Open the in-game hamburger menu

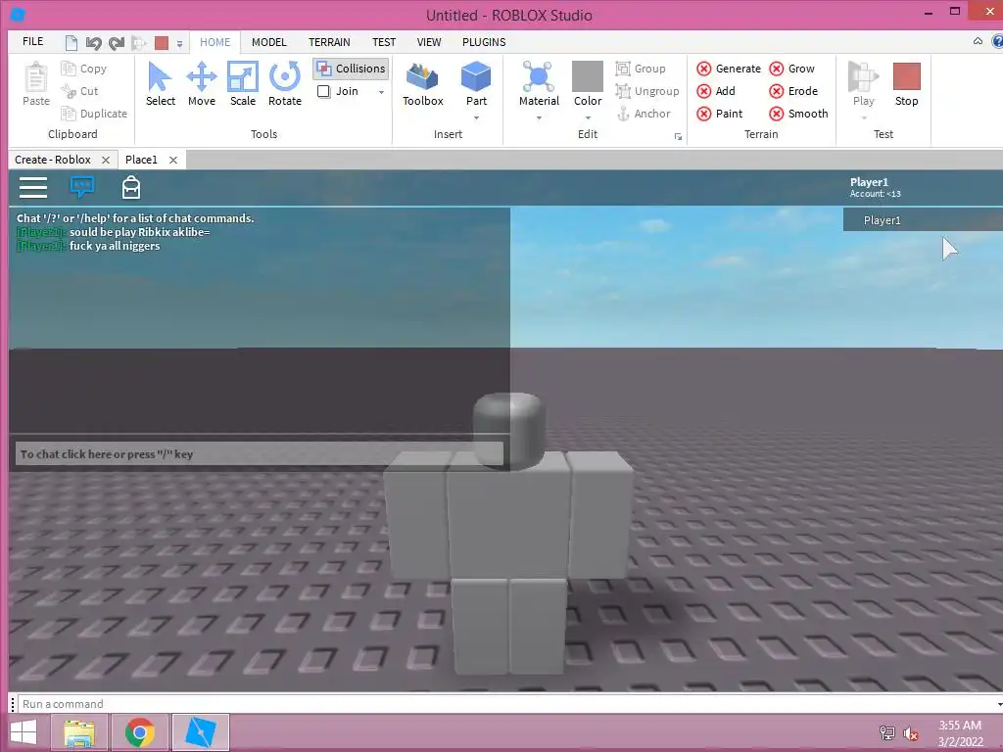[x=33, y=187]
